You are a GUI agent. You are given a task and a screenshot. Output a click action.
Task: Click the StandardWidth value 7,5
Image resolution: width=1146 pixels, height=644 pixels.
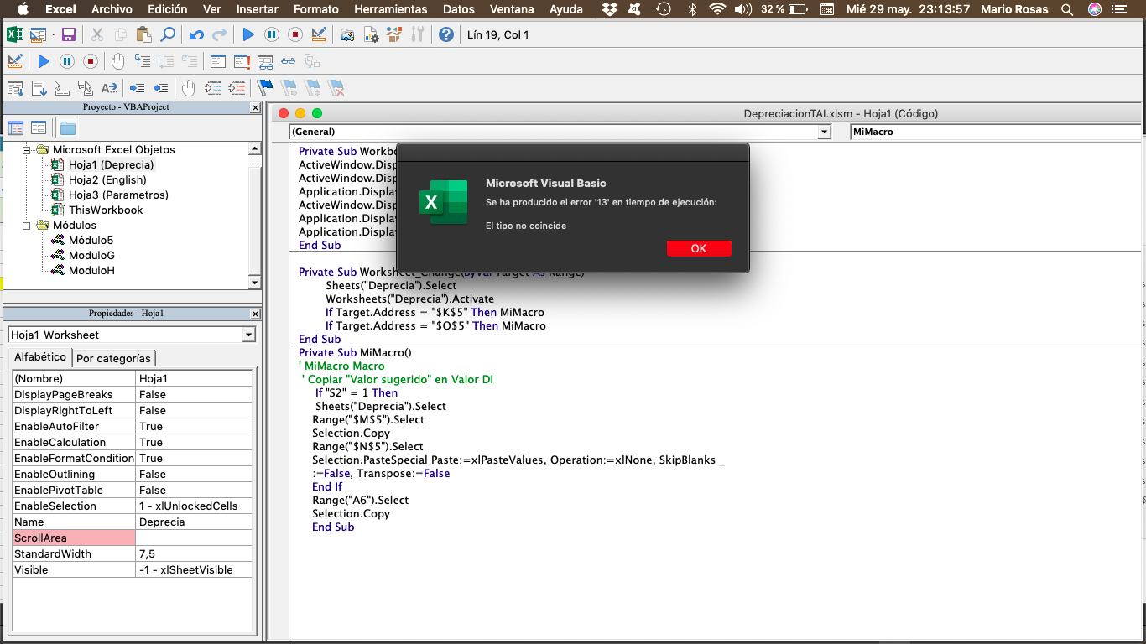pyautogui.click(x=194, y=553)
